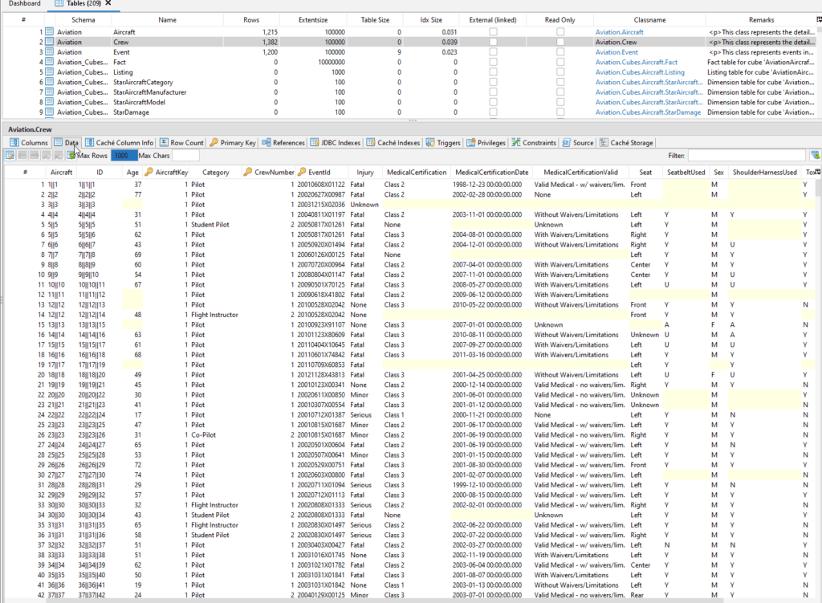Toggle the edit mode pencil icon above the data grid
This screenshot has height=603, width=822.
10,156
